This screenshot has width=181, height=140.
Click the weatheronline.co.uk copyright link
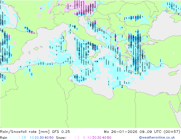click(x=157, y=138)
